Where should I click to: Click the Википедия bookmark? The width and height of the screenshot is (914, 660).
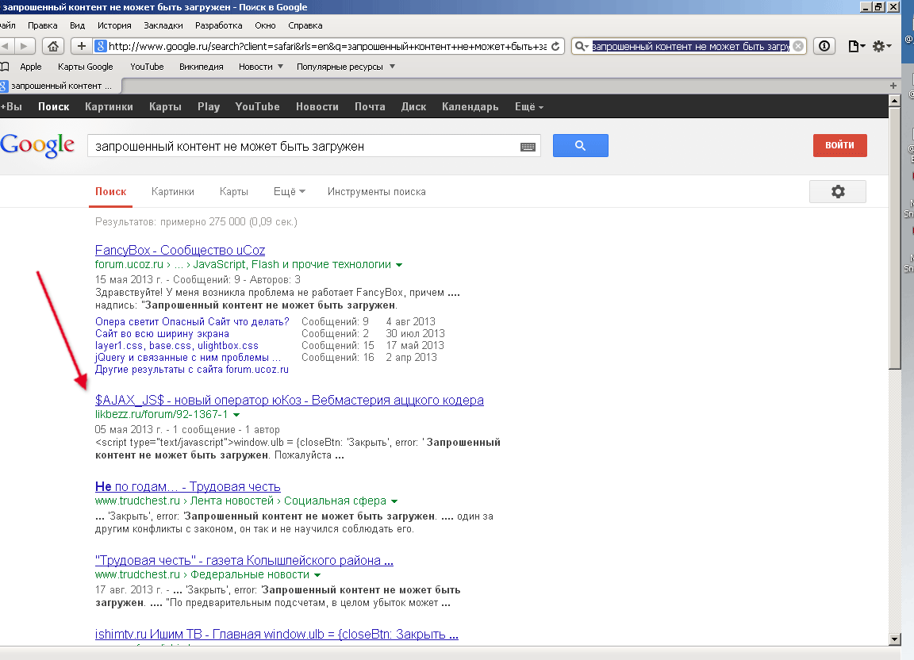201,67
